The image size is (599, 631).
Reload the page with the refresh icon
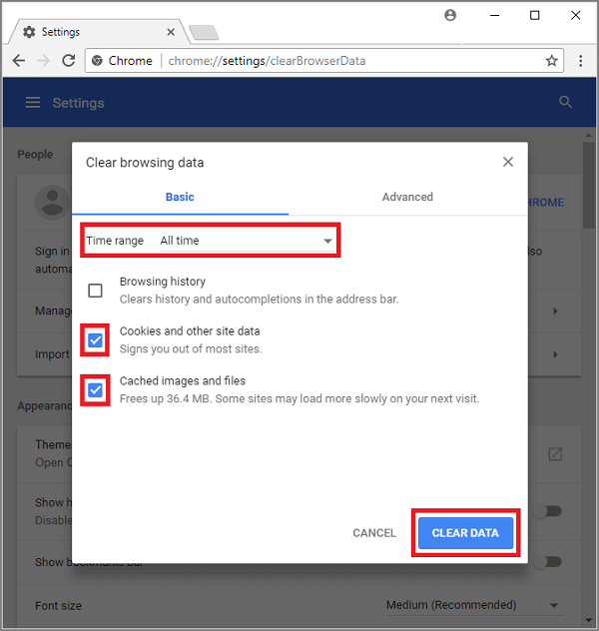tap(68, 61)
